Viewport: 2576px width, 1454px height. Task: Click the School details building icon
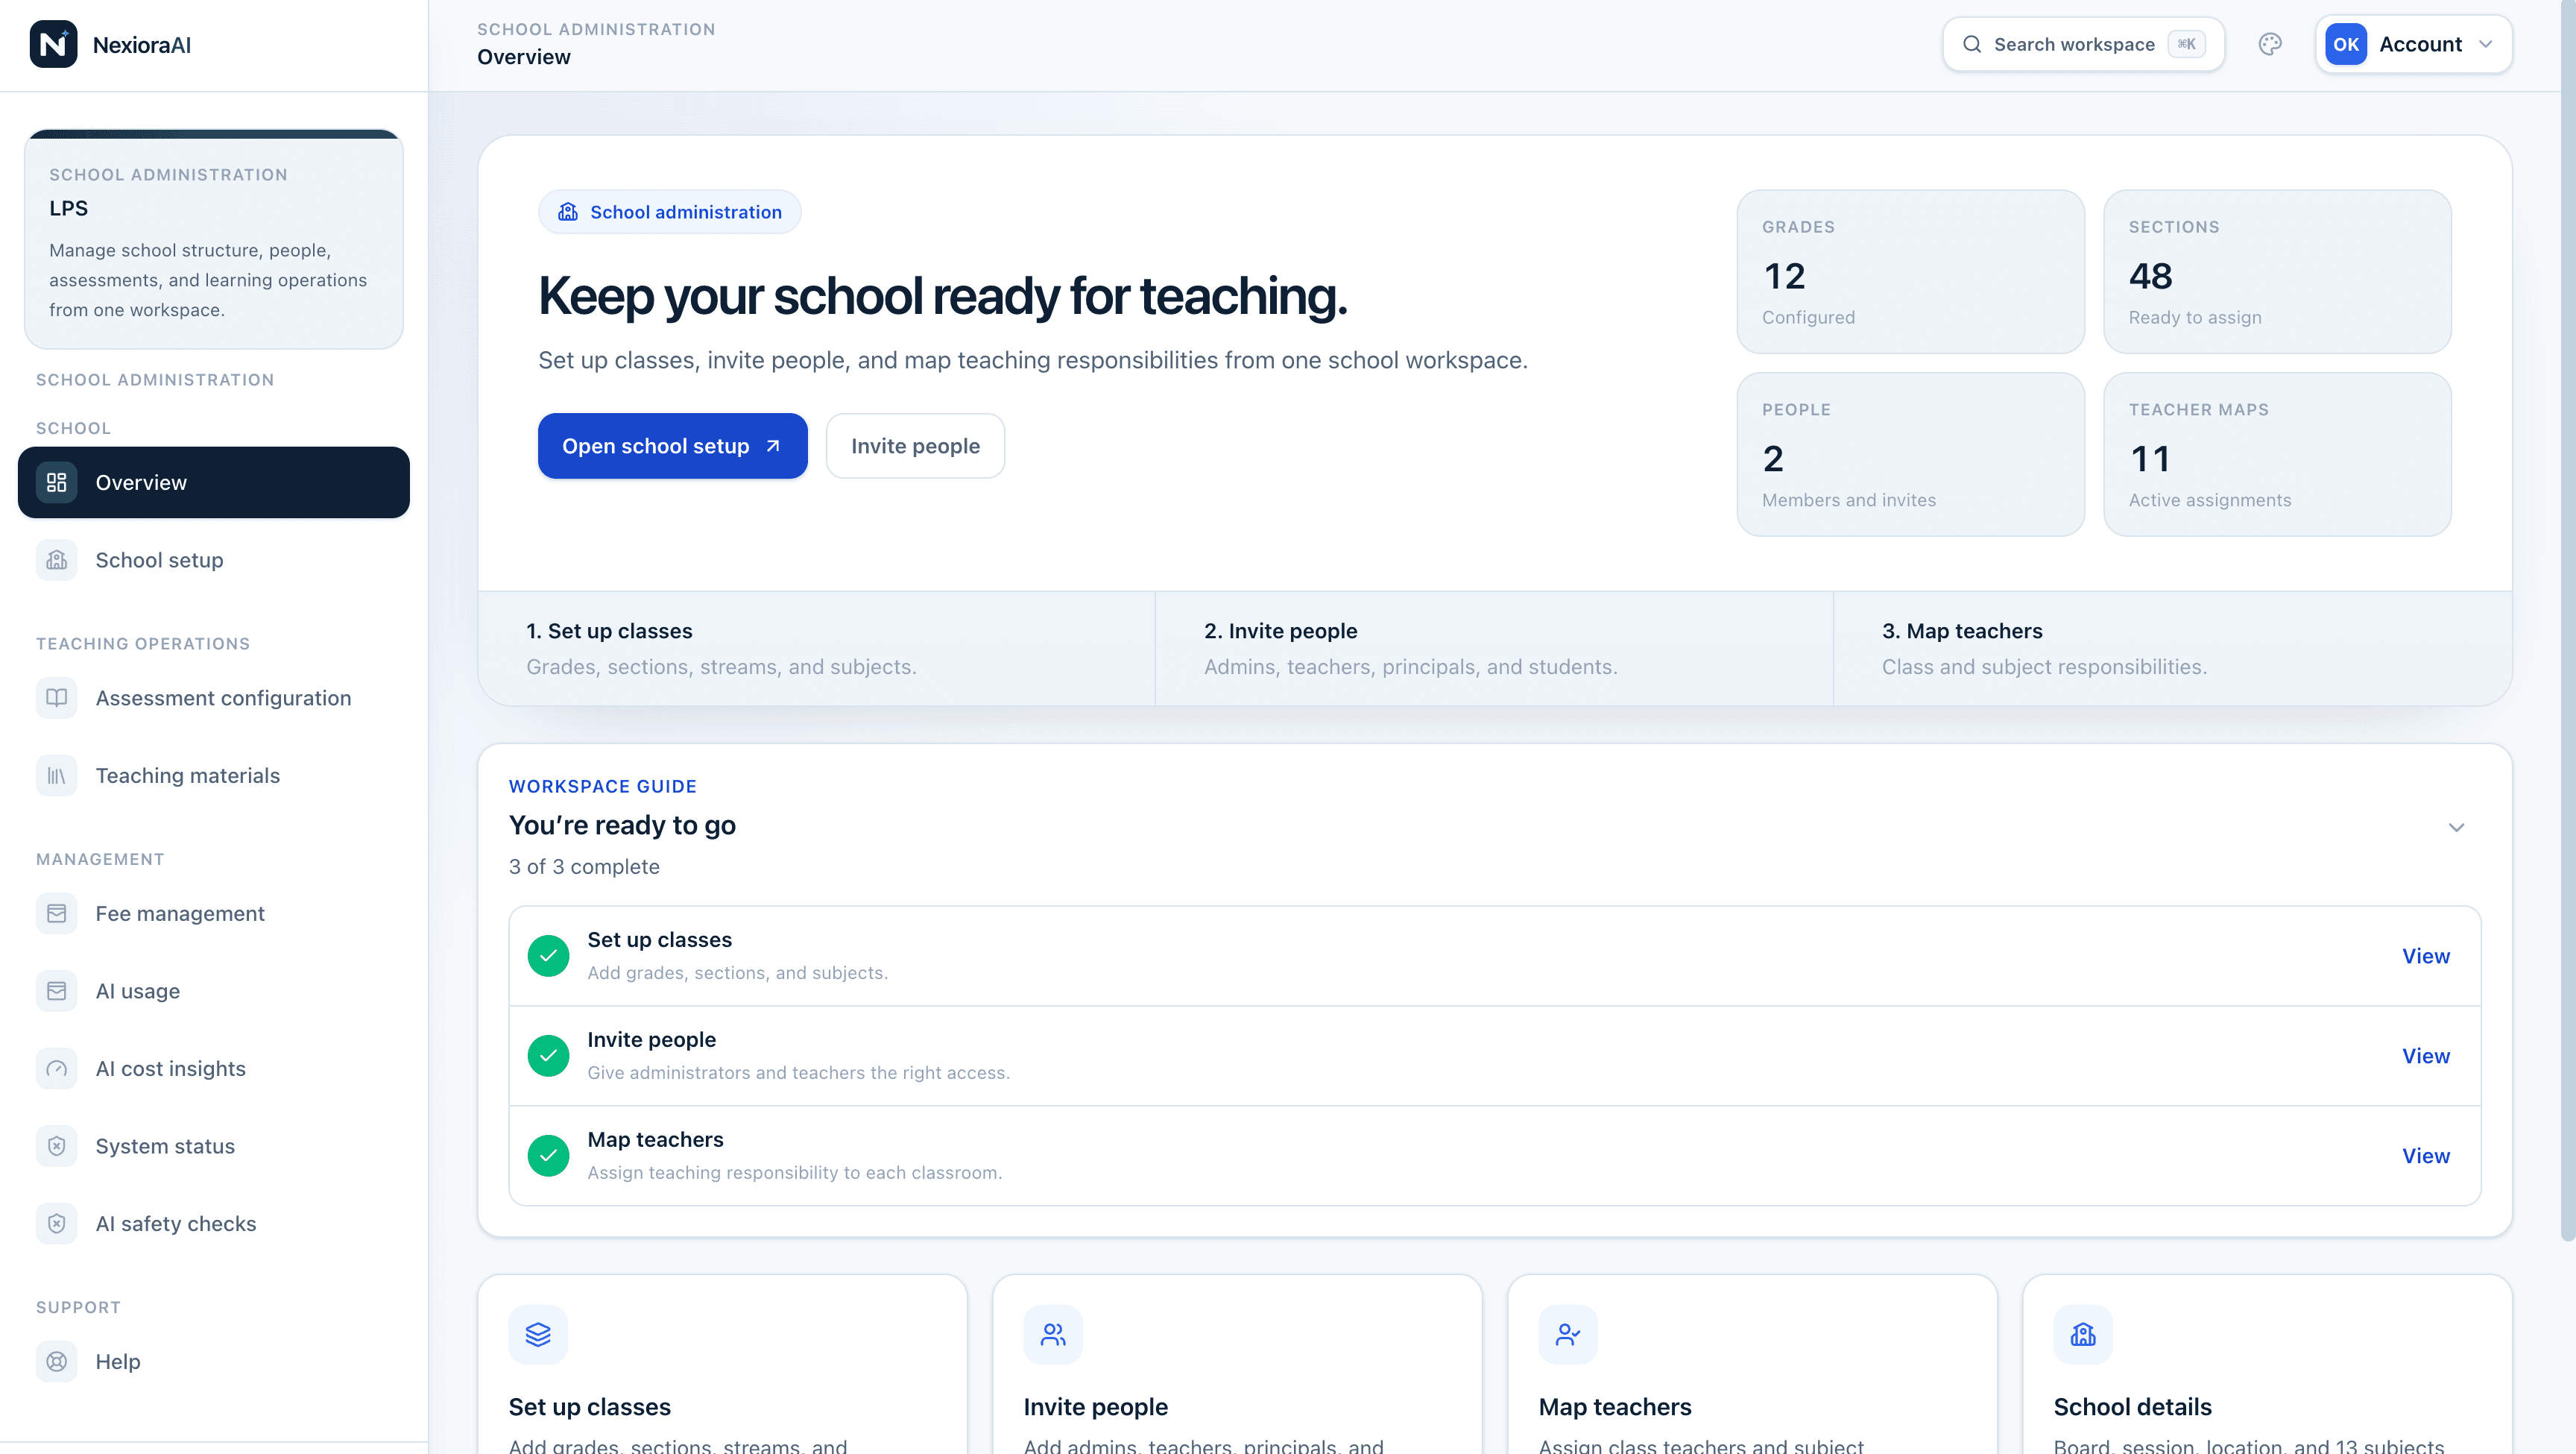click(x=2083, y=1335)
